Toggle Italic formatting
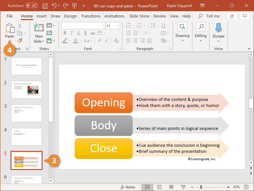The height and width of the screenshot is (191, 254). pos(72,33)
